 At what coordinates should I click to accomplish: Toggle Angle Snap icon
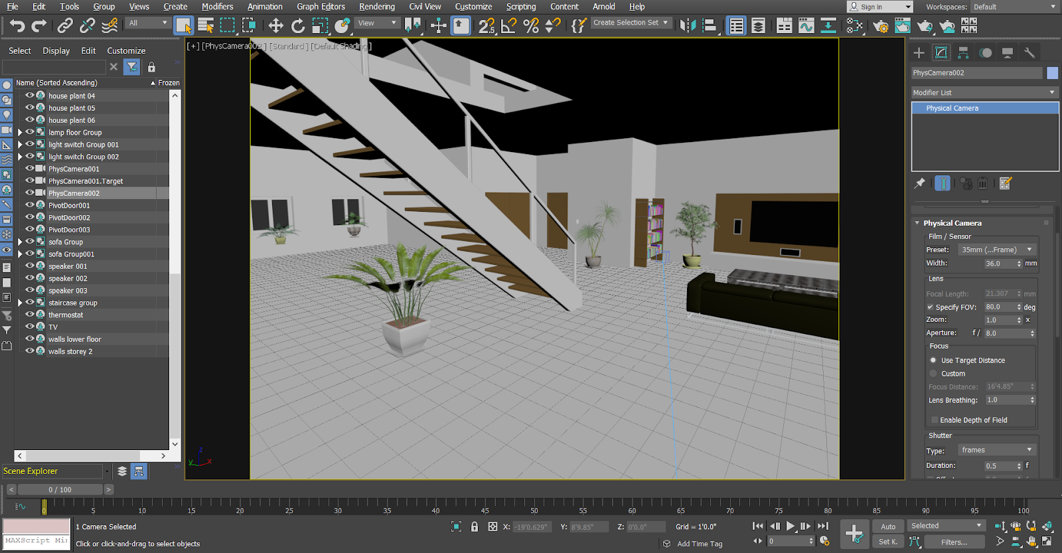pos(509,26)
